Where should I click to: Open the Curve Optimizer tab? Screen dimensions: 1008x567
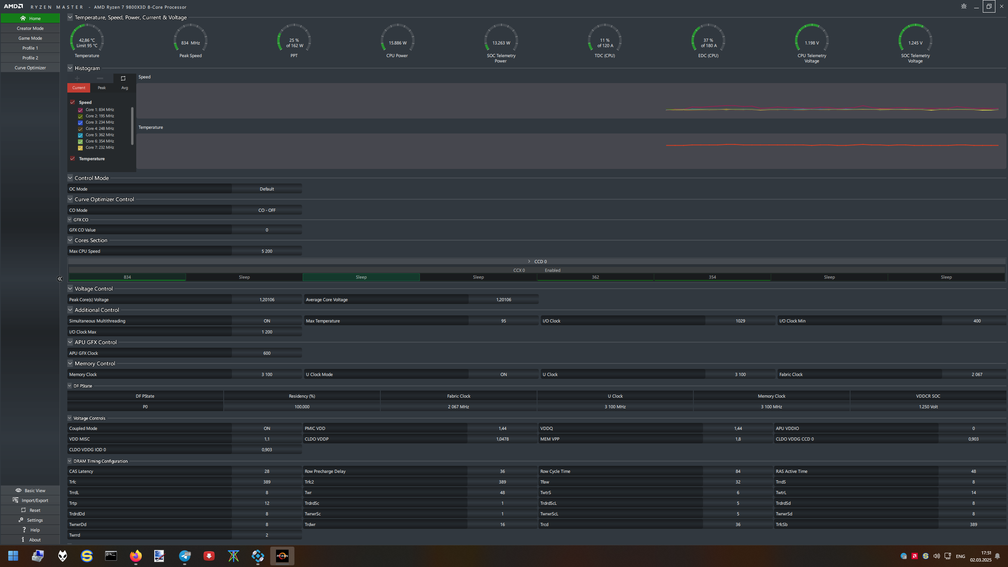(x=30, y=68)
